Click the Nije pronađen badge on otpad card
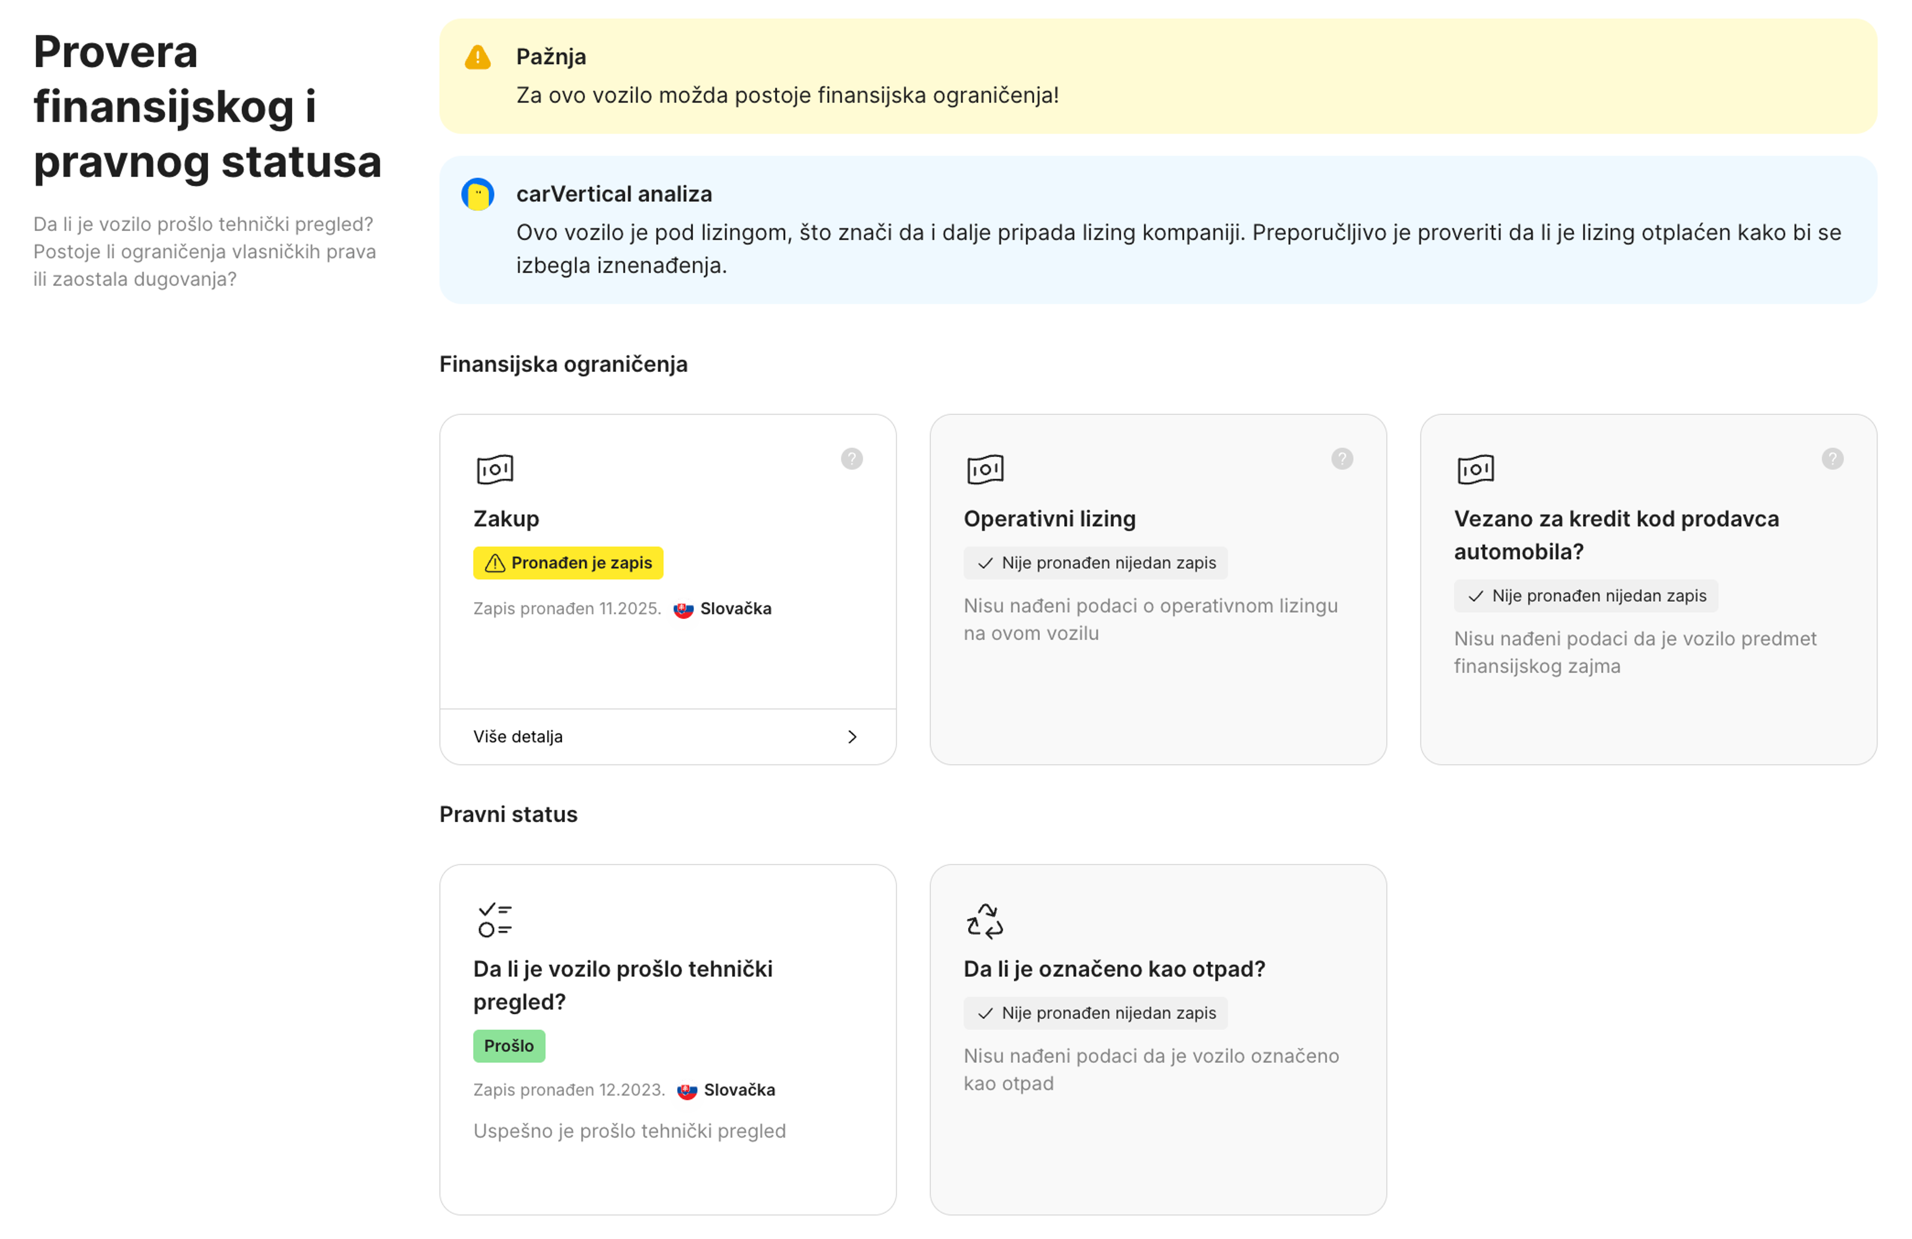 1095,1013
